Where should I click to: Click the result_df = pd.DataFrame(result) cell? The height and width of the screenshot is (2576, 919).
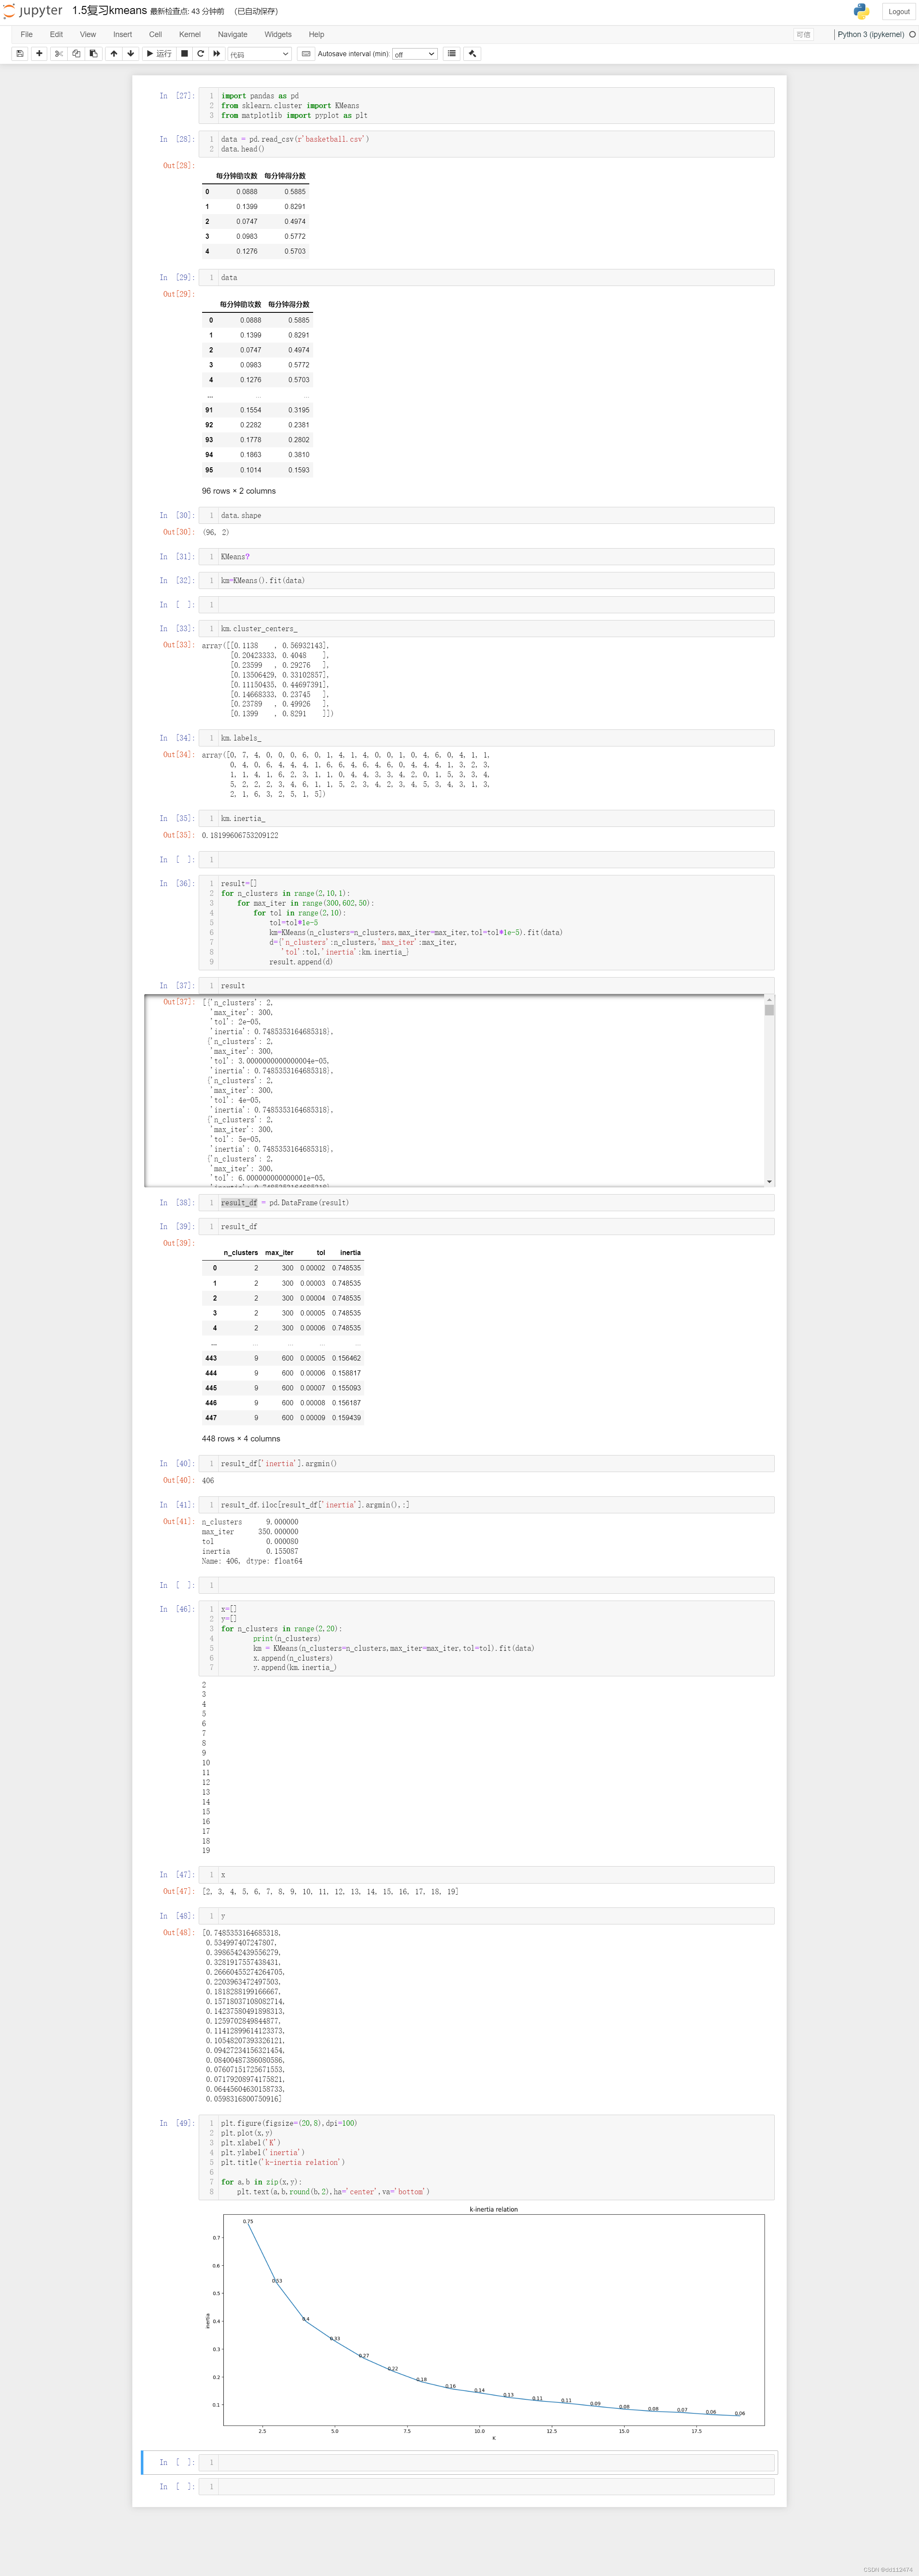486,1203
